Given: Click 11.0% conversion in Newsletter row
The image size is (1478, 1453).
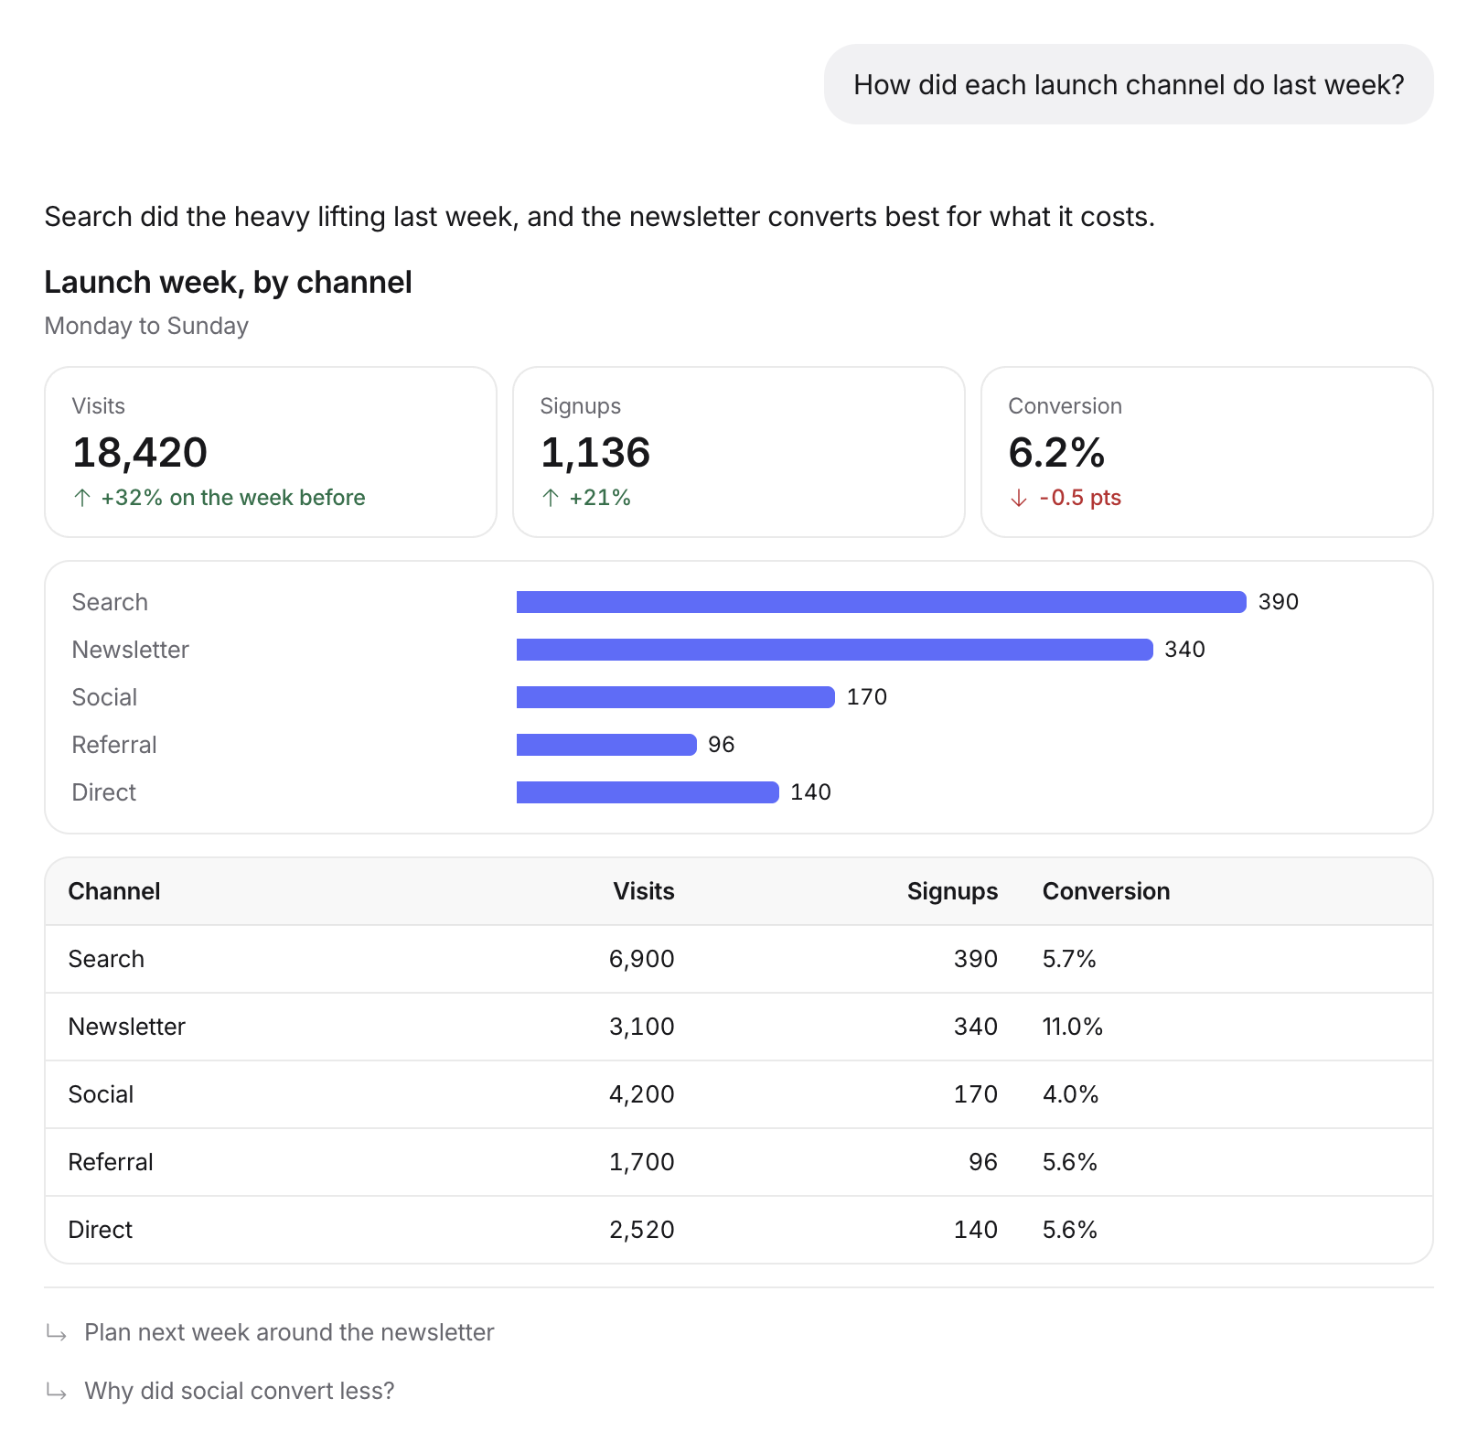Looking at the screenshot, I should [1073, 1027].
